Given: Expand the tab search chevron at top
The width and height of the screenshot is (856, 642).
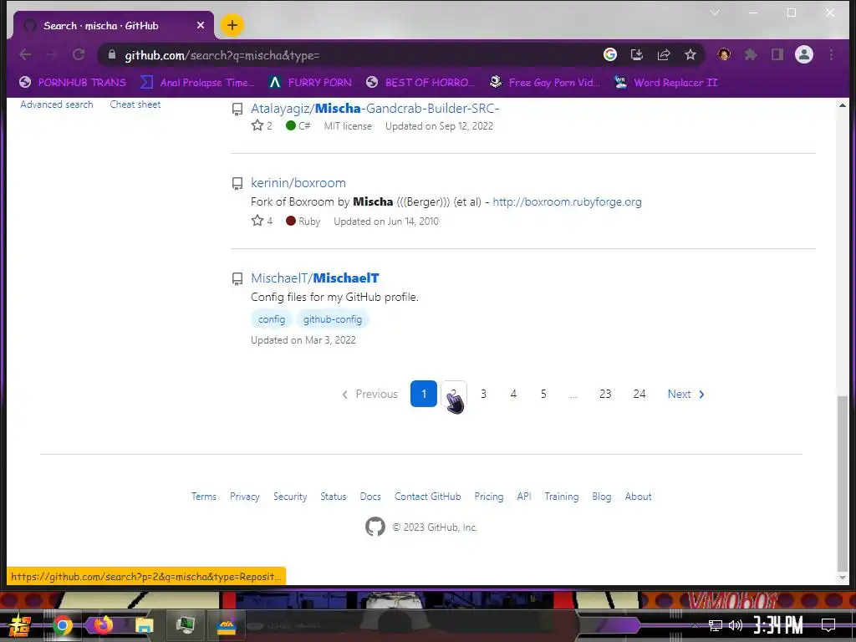Looking at the screenshot, I should pyautogui.click(x=714, y=12).
